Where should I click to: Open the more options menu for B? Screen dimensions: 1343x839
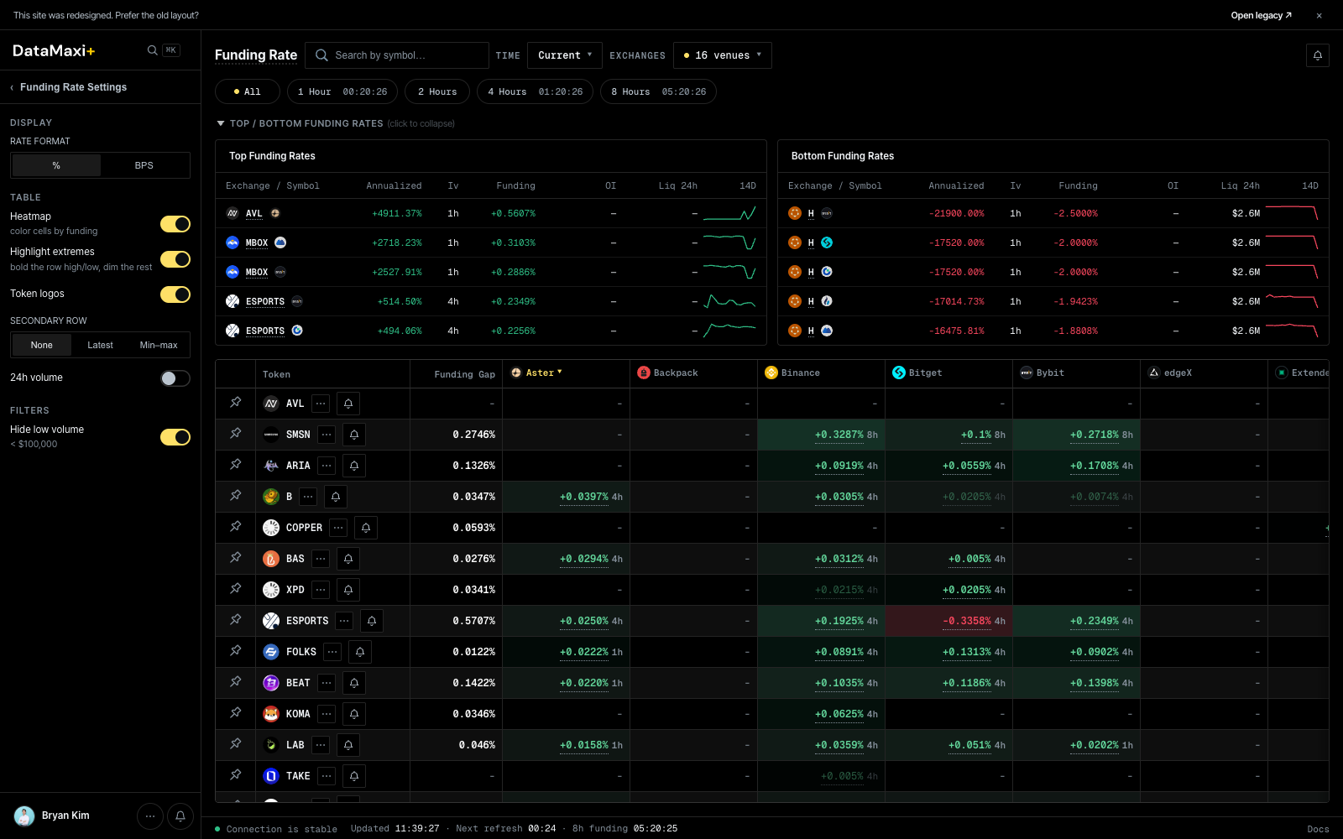(x=308, y=497)
